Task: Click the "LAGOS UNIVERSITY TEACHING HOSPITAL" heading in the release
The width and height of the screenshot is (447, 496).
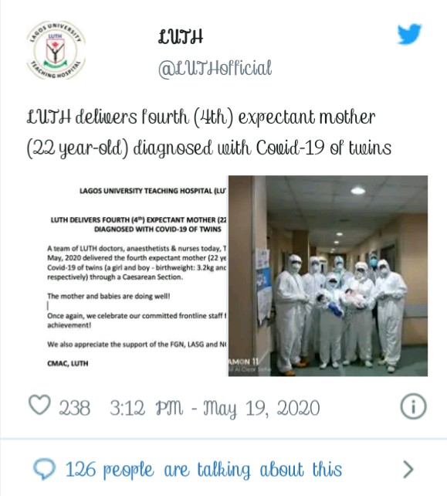Action: [x=154, y=191]
